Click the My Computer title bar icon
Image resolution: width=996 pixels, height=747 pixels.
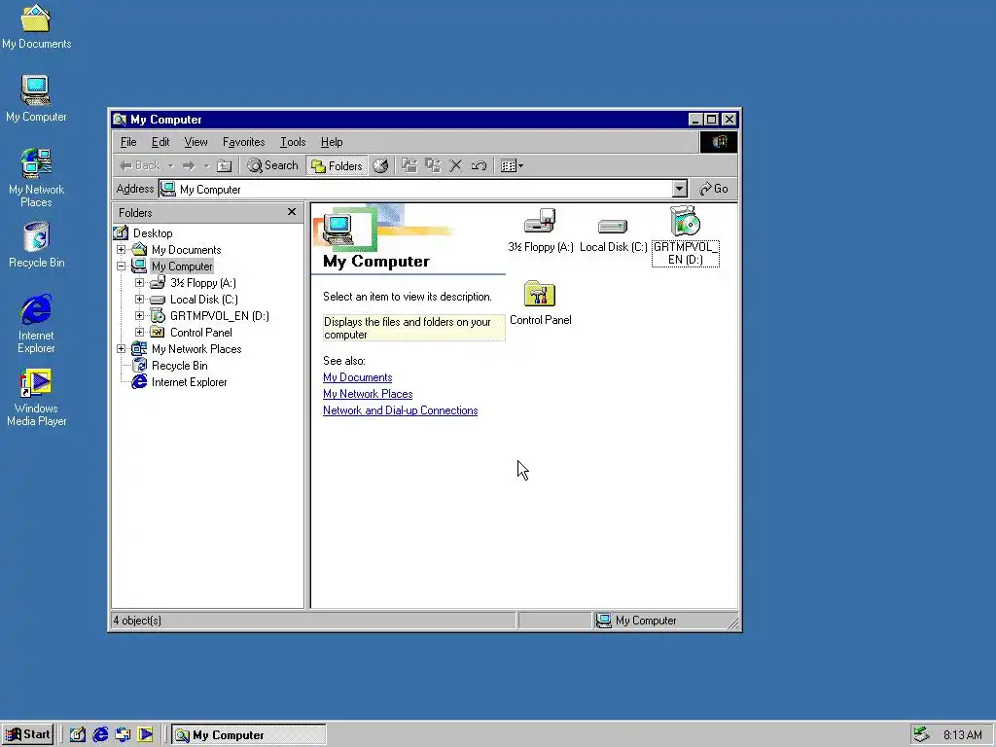pyautogui.click(x=120, y=120)
